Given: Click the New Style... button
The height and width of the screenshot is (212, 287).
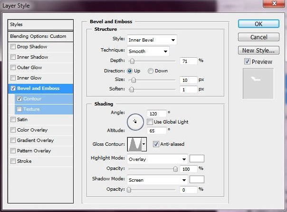Looking at the screenshot, I should coord(258,50).
